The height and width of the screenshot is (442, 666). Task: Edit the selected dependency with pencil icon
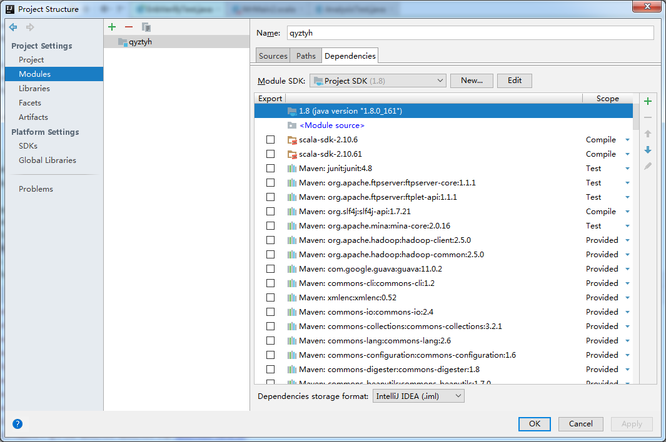pos(648,166)
